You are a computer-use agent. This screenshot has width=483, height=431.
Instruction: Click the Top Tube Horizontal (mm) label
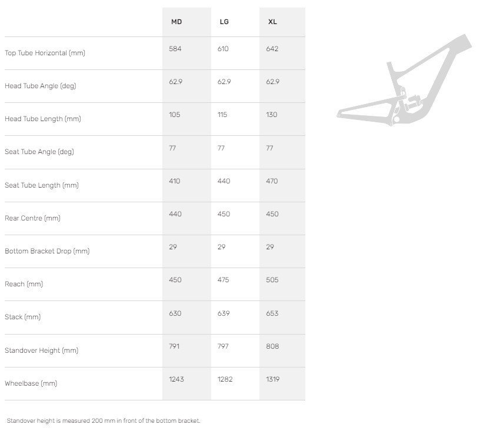pyautogui.click(x=45, y=53)
